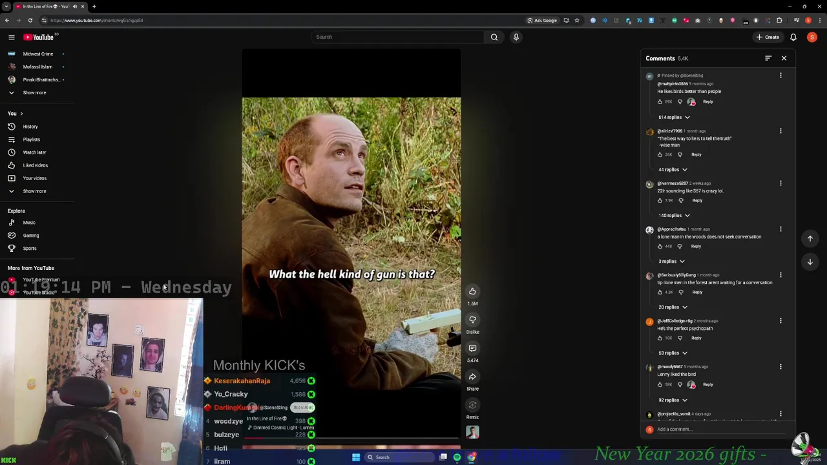827x465 pixels.
Task: Close the Comments panel
Action: [784, 58]
